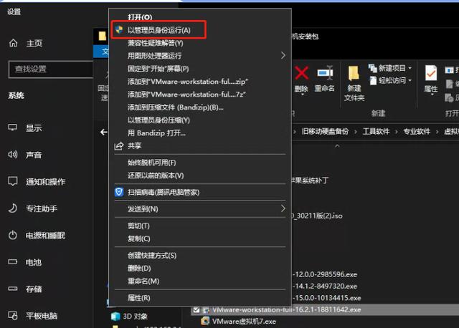Select file ending 14.1.2-8497320.exe
This screenshot has height=328, width=459.
pos(325,286)
